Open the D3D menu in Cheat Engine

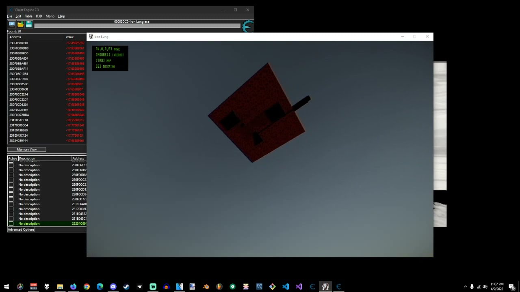[x=39, y=16]
